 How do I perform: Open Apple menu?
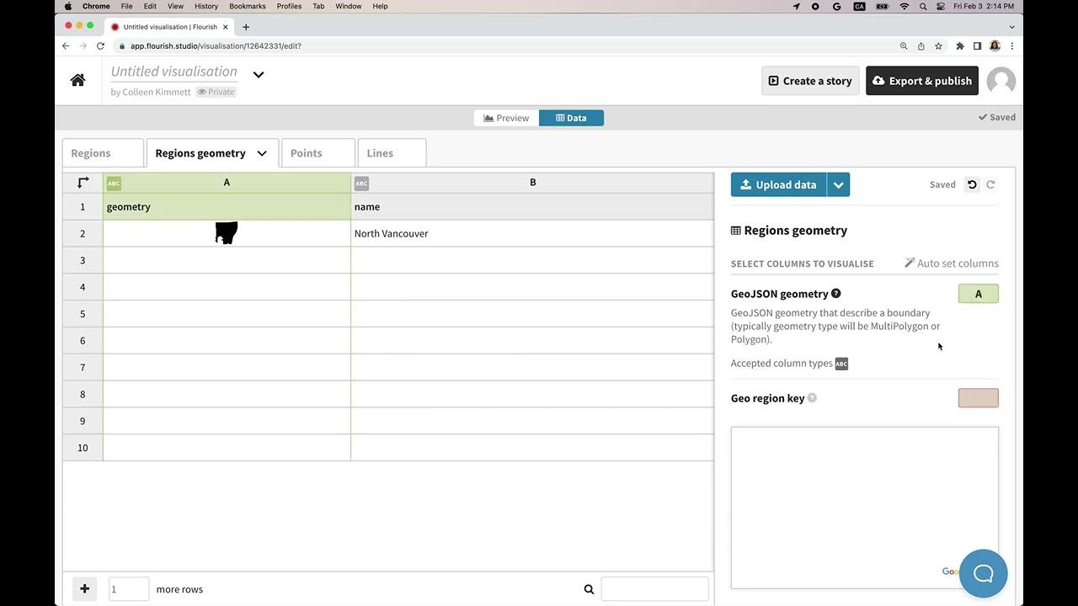click(68, 6)
